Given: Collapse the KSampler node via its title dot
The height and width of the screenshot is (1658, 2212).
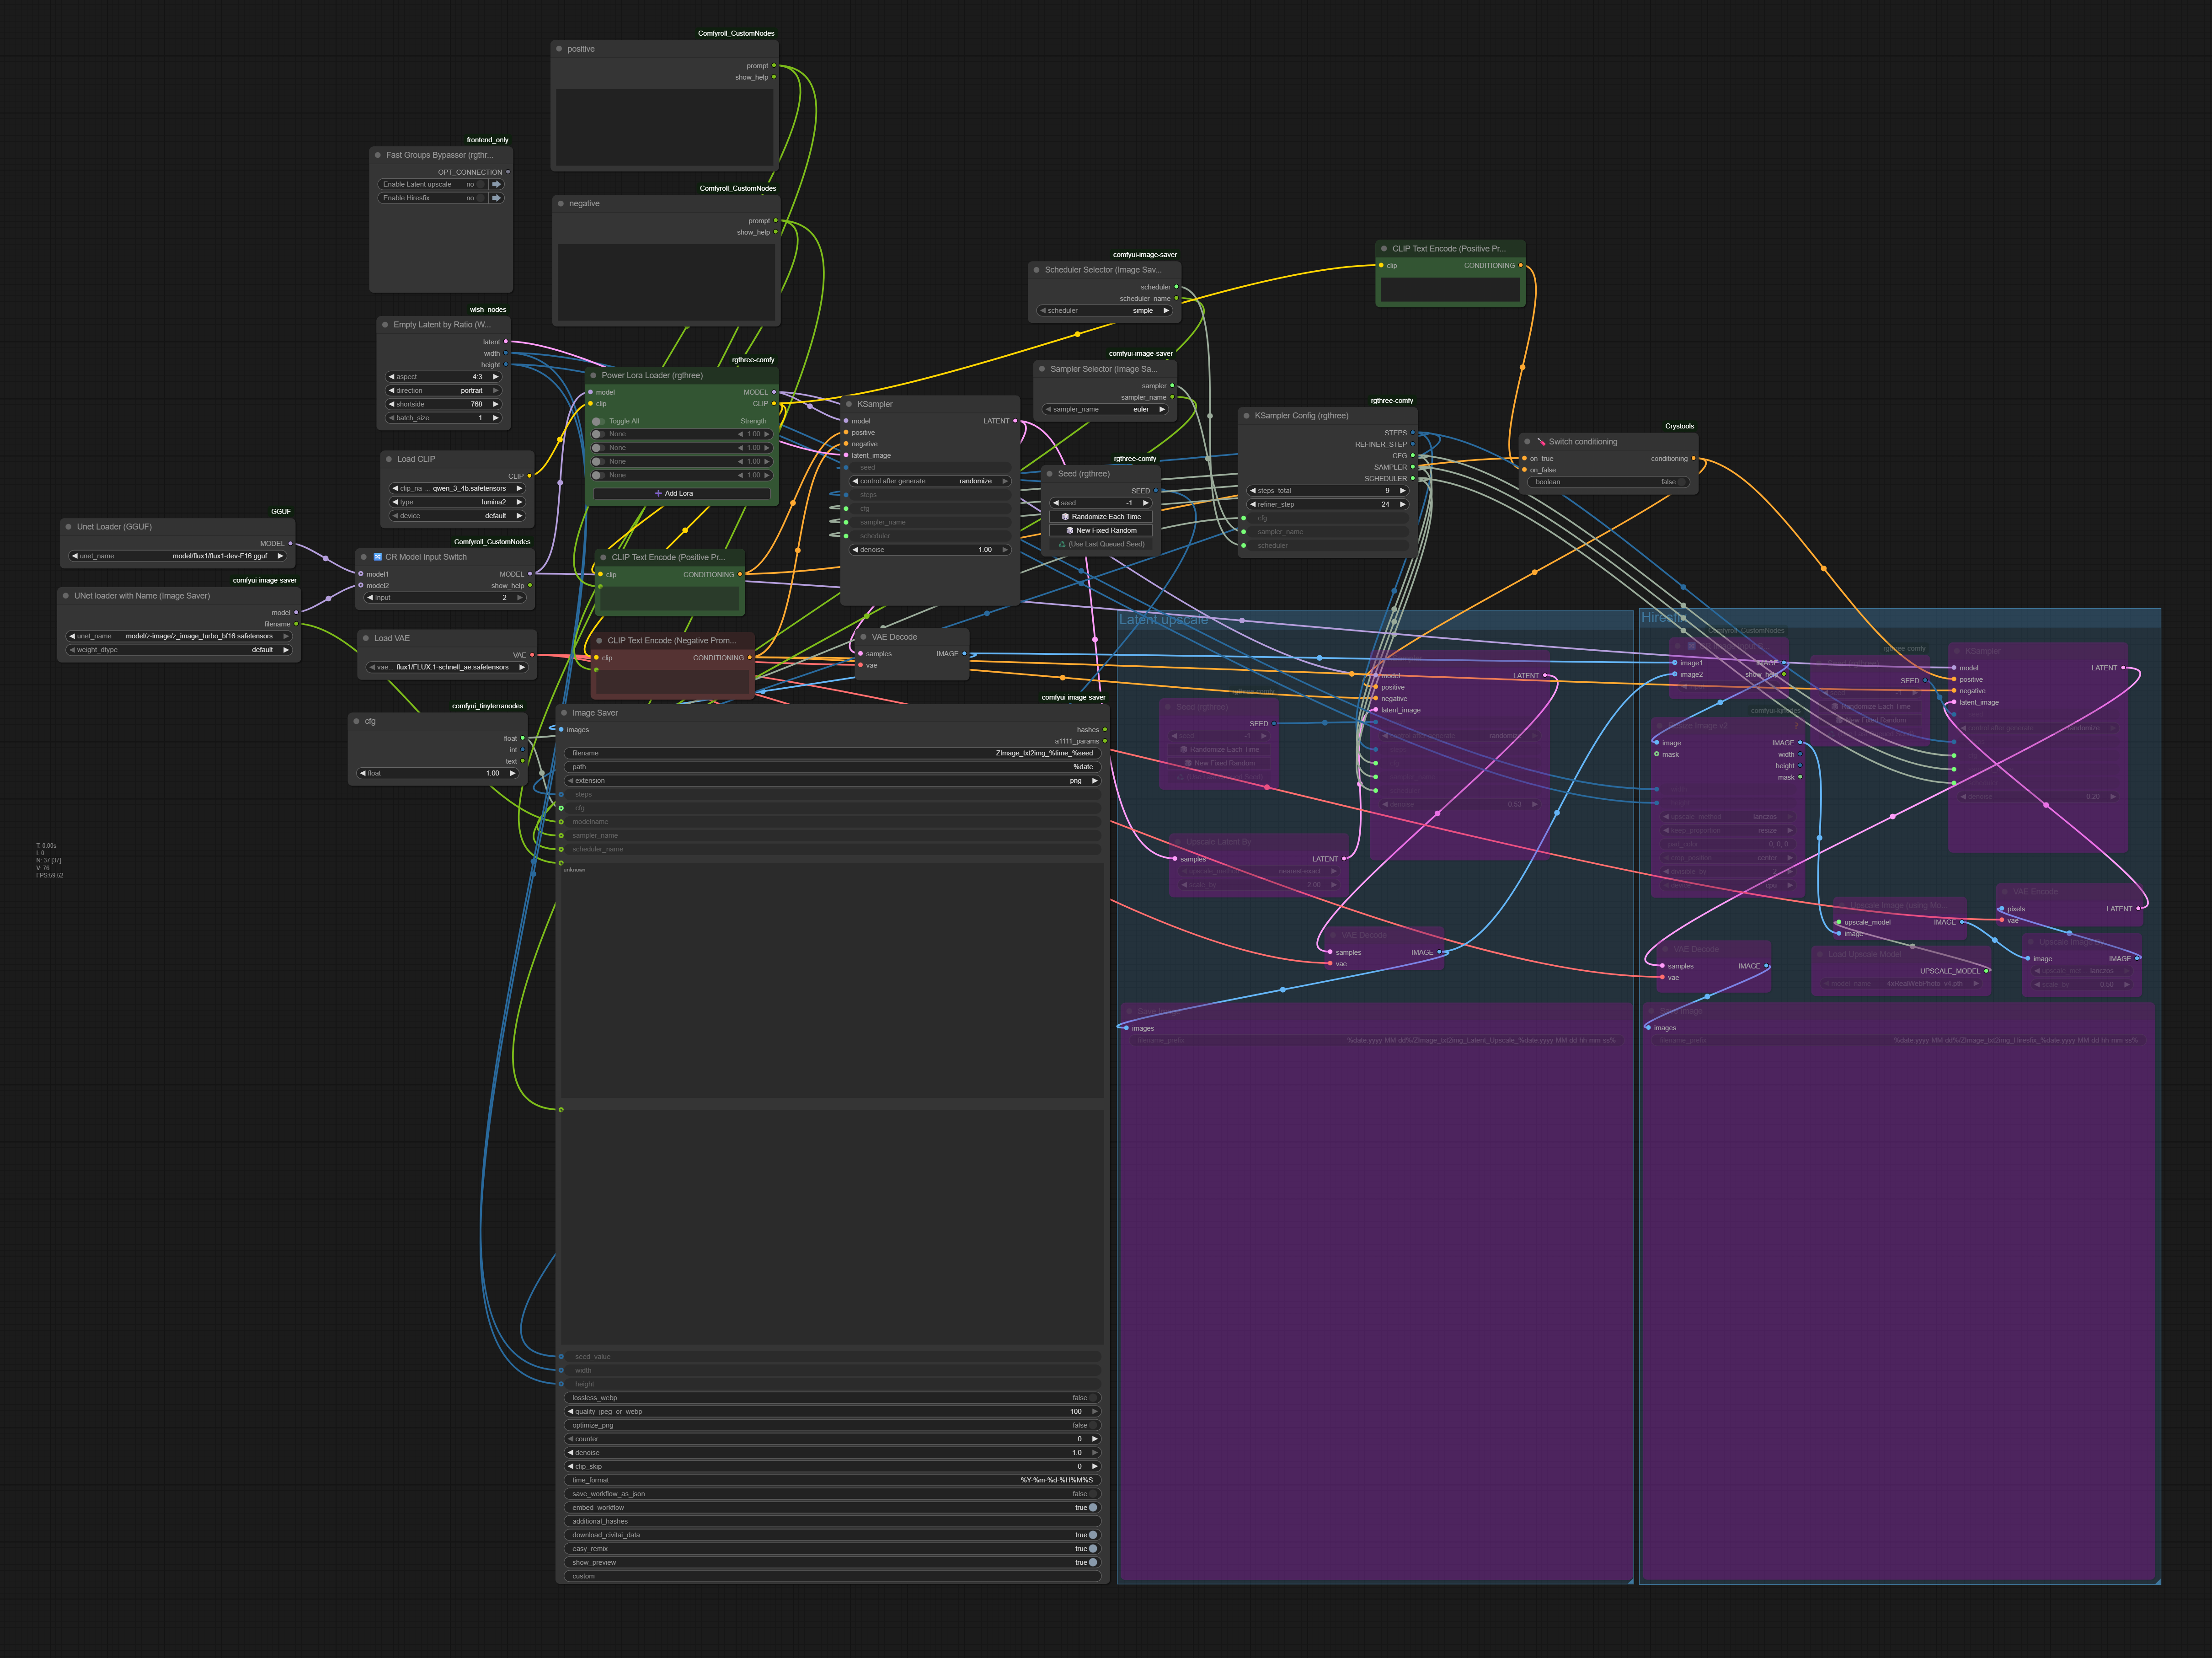Looking at the screenshot, I should click(849, 404).
